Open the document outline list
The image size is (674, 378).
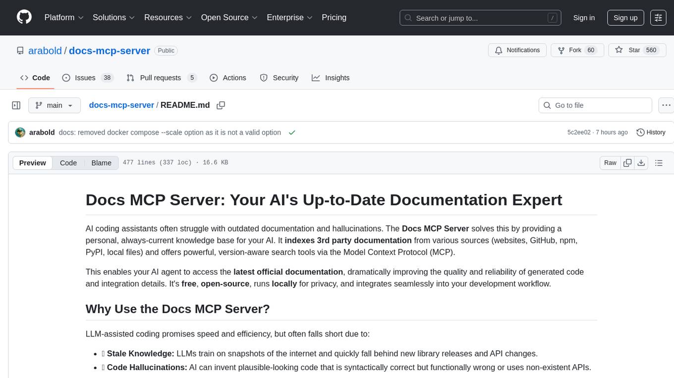pos(659,163)
